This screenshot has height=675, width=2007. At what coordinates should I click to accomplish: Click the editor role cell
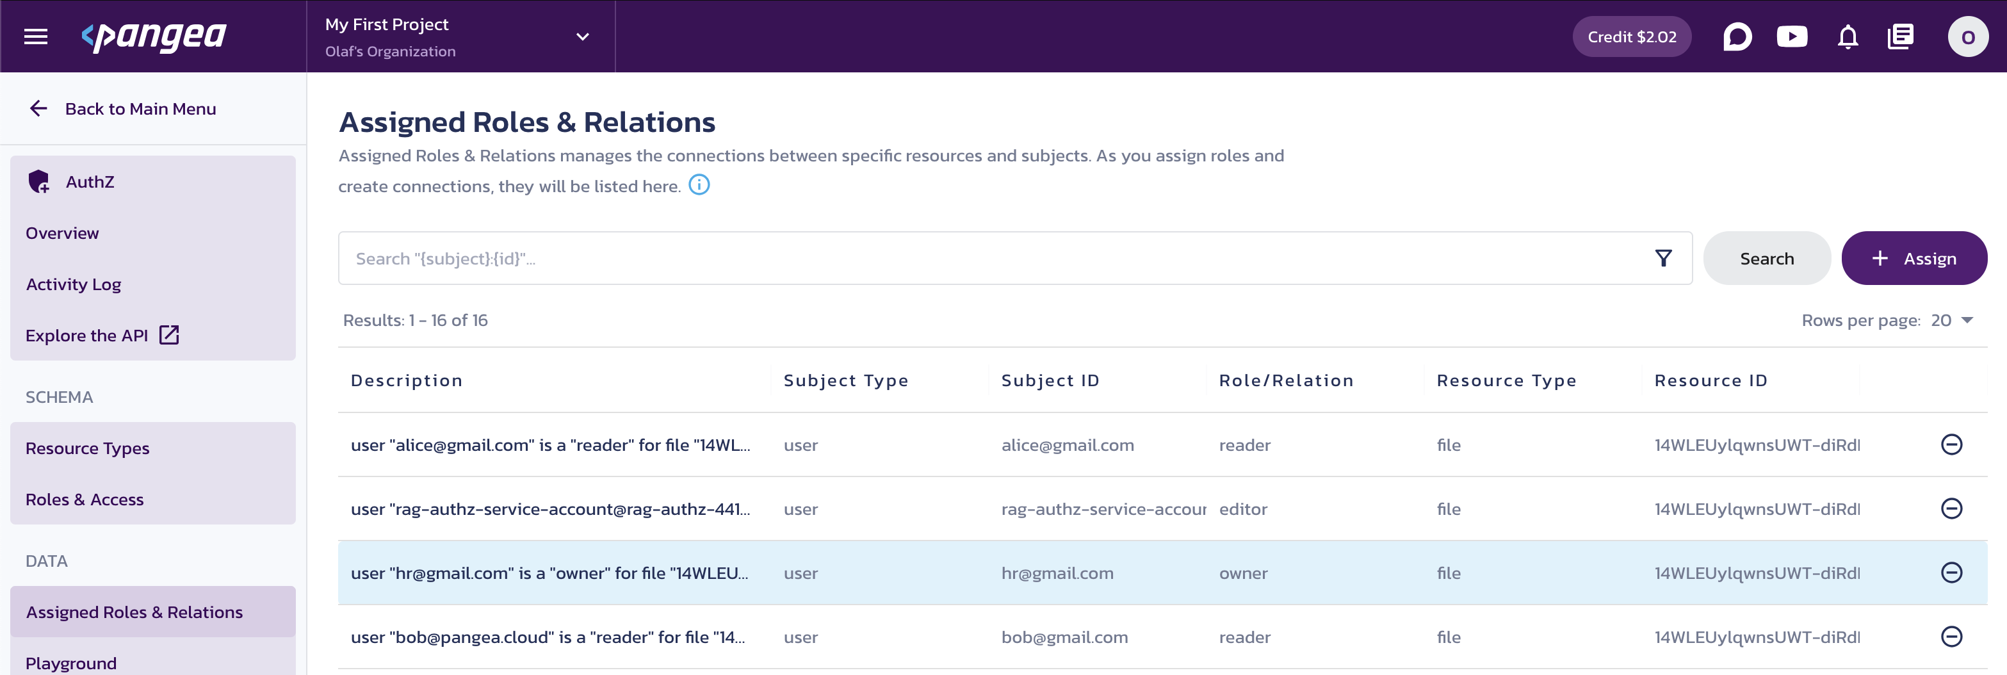(1243, 509)
